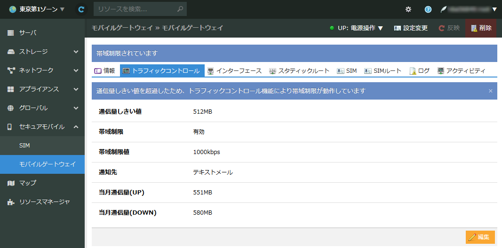Dismiss the 帯域制限 notification with the ×
502x248 pixels.
coord(491,91)
